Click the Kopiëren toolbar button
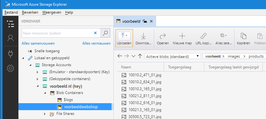266x119 pixels. tap(243, 38)
